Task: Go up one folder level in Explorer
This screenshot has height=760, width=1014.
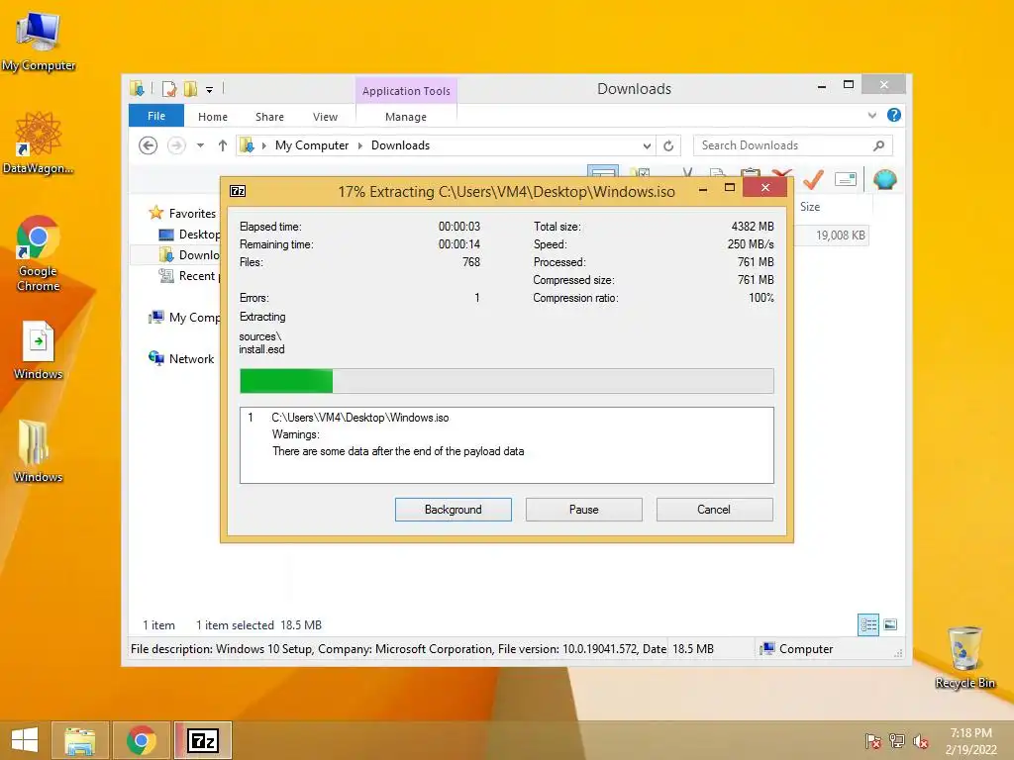Action: click(x=223, y=145)
